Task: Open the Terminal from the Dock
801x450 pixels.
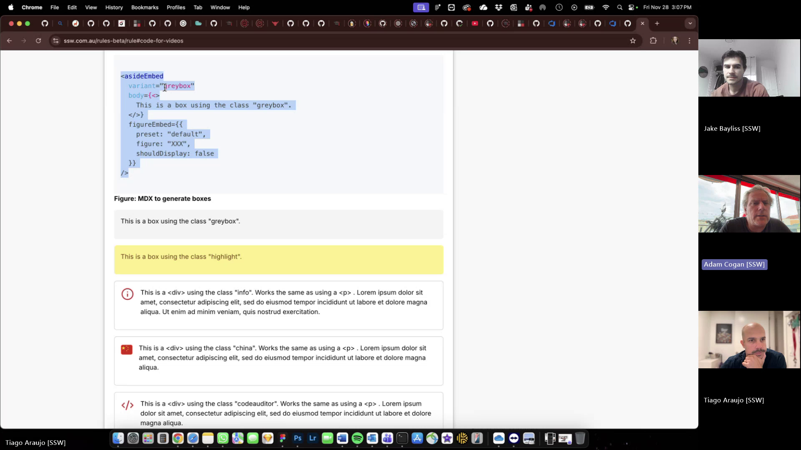Action: click(x=402, y=438)
